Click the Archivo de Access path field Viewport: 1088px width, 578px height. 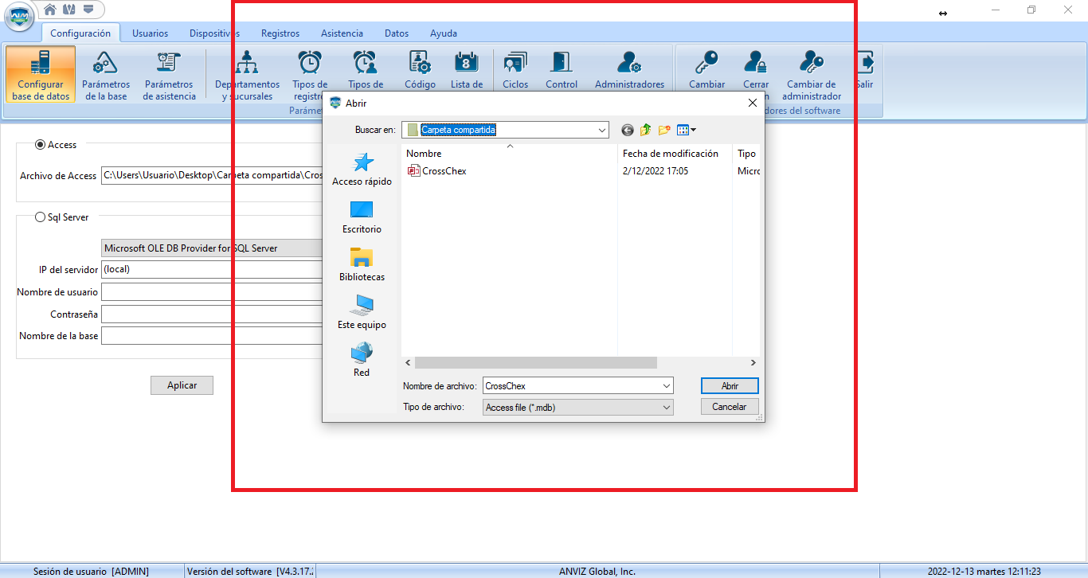pos(212,175)
